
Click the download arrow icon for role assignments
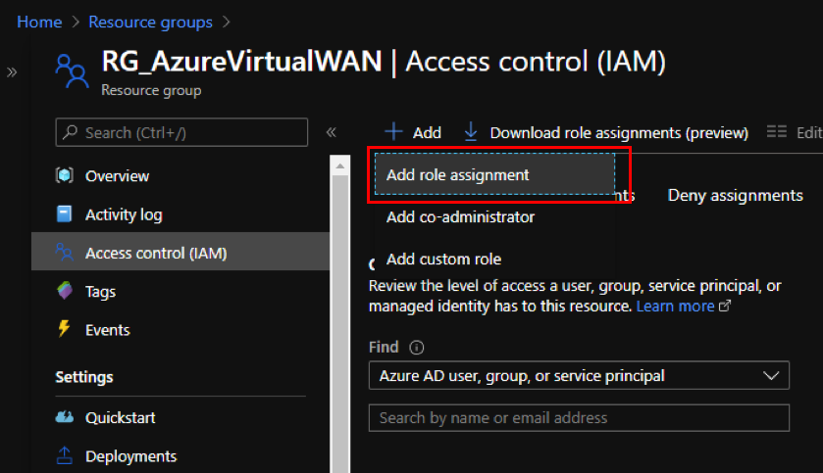(x=471, y=132)
